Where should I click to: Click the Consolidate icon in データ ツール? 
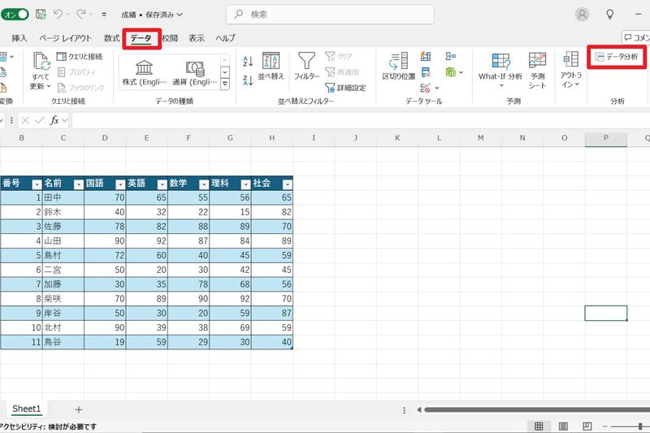pyautogui.click(x=451, y=56)
